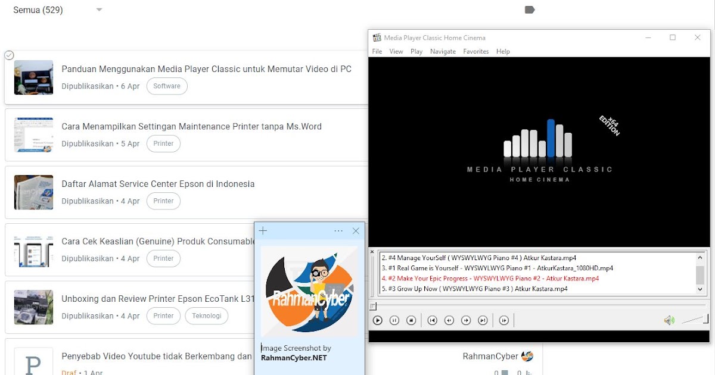Open the Play menu
The height and width of the screenshot is (375, 715).
pyautogui.click(x=416, y=51)
